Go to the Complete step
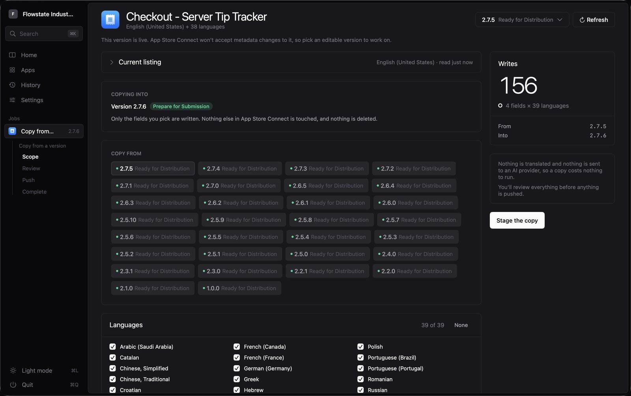Viewport: 631px width, 396px height. point(34,191)
